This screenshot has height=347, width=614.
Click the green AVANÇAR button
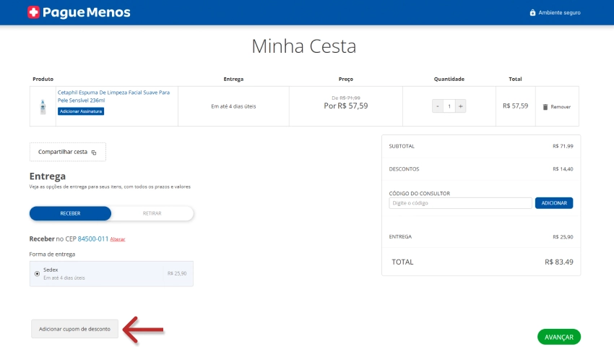click(x=558, y=337)
